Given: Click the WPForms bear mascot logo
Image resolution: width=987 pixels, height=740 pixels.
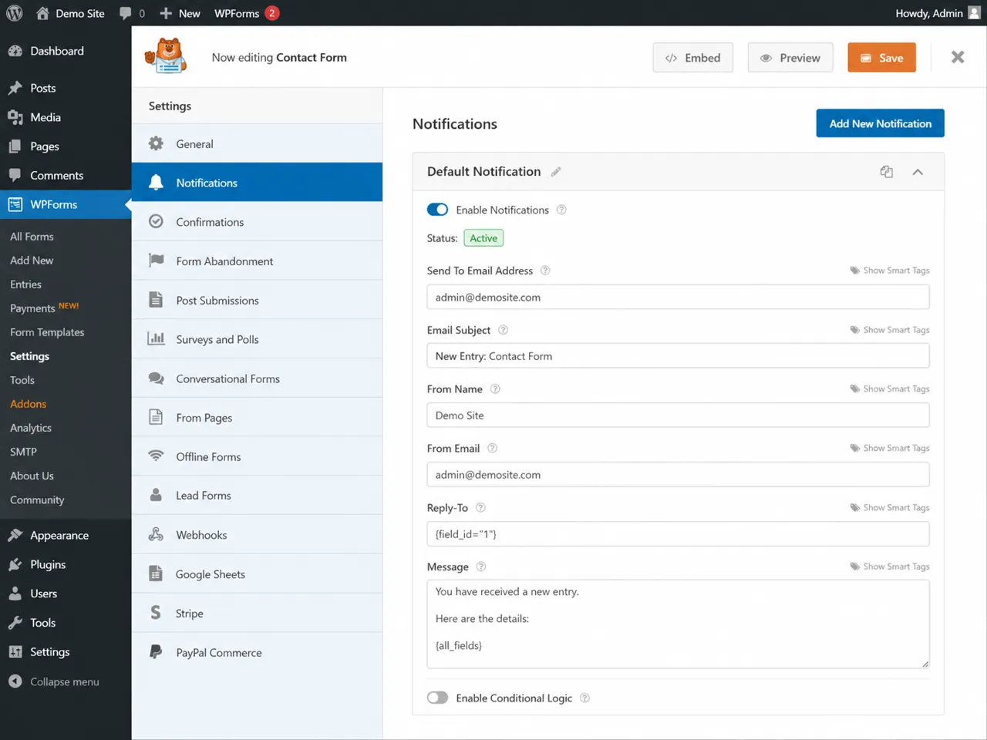Looking at the screenshot, I should pos(166,56).
